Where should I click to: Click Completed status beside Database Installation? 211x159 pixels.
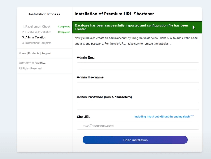(64, 32)
